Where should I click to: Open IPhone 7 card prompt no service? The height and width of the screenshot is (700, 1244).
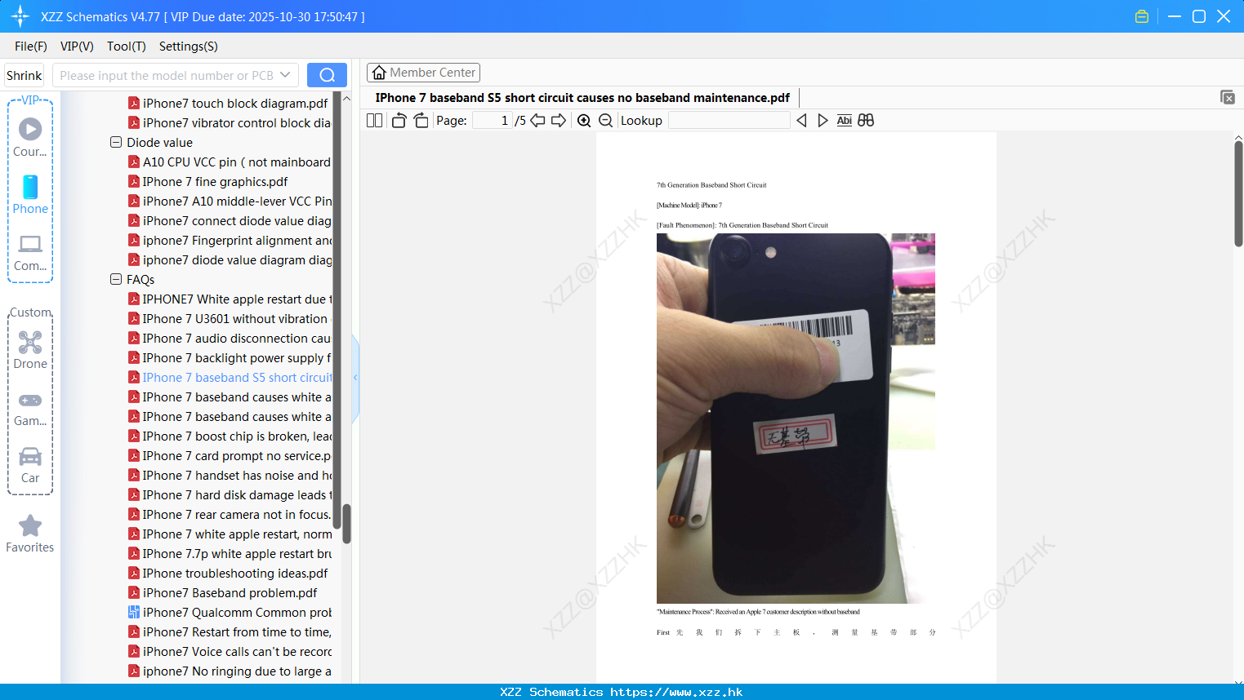230,455
